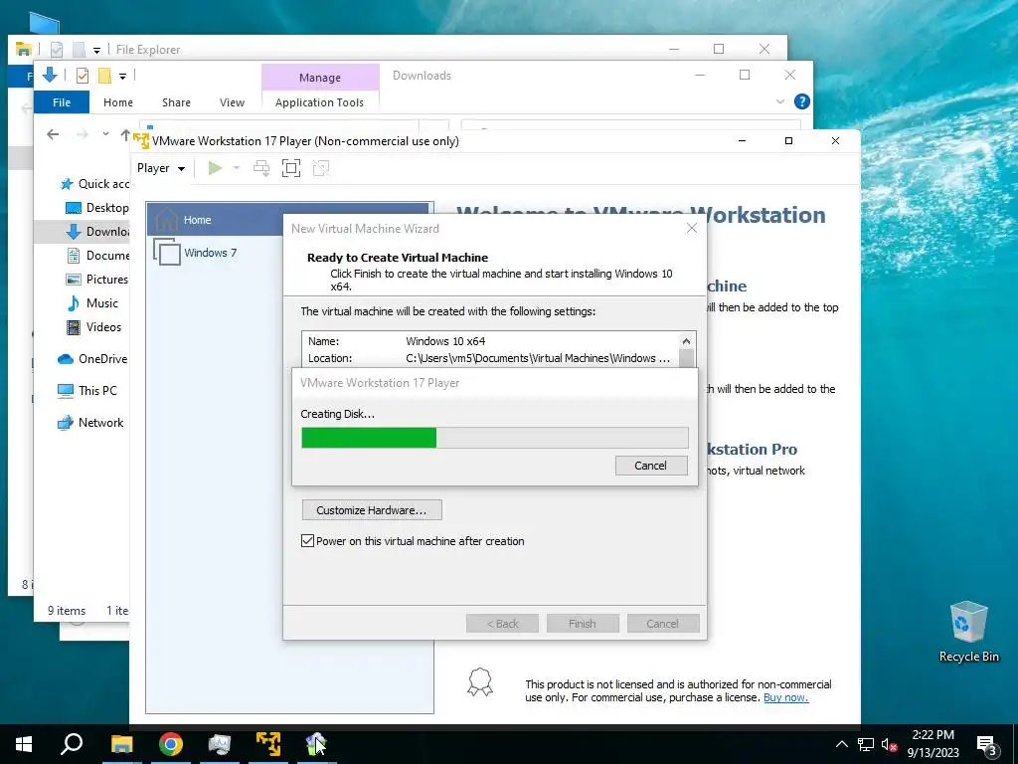Image resolution: width=1018 pixels, height=764 pixels.
Task: Click the Finish button in wizard
Action: pos(583,624)
